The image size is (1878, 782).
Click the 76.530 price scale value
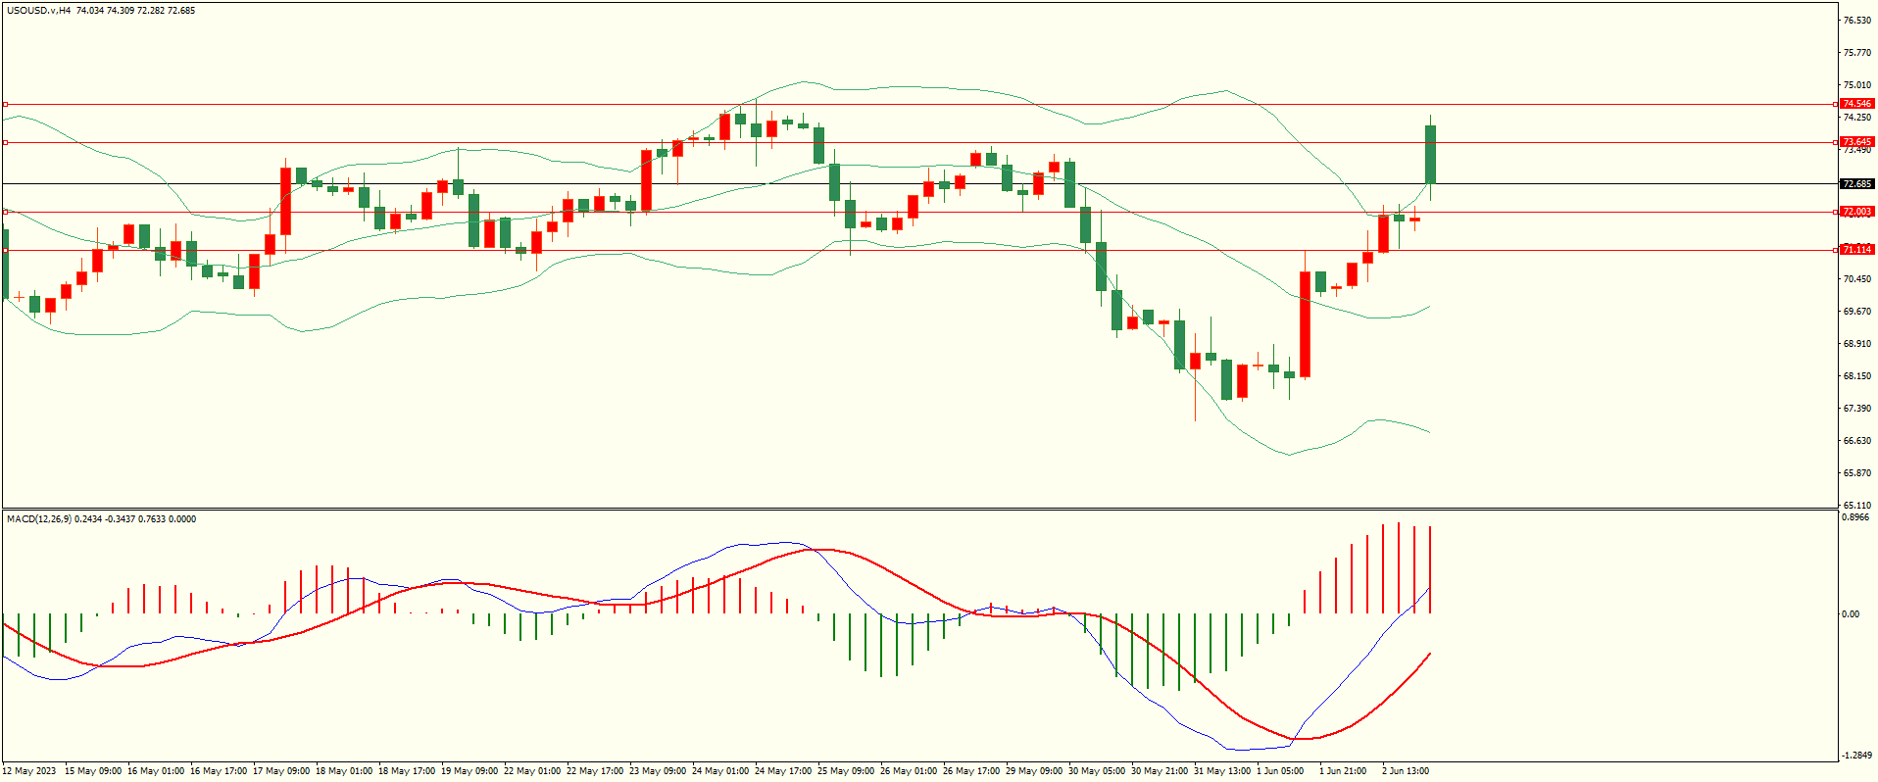tap(1856, 21)
